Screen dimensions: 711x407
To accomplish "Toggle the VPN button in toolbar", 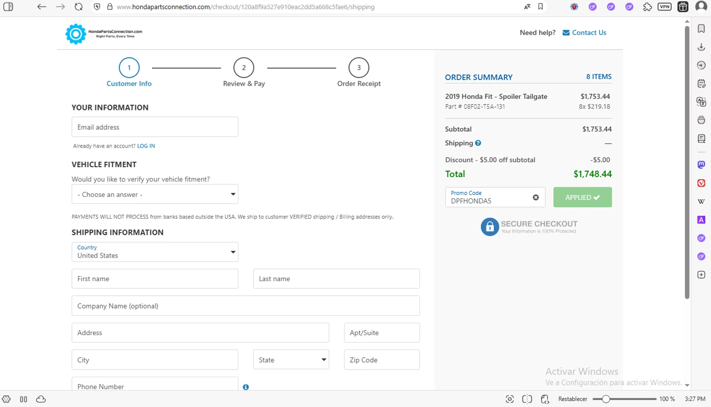I will point(665,7).
